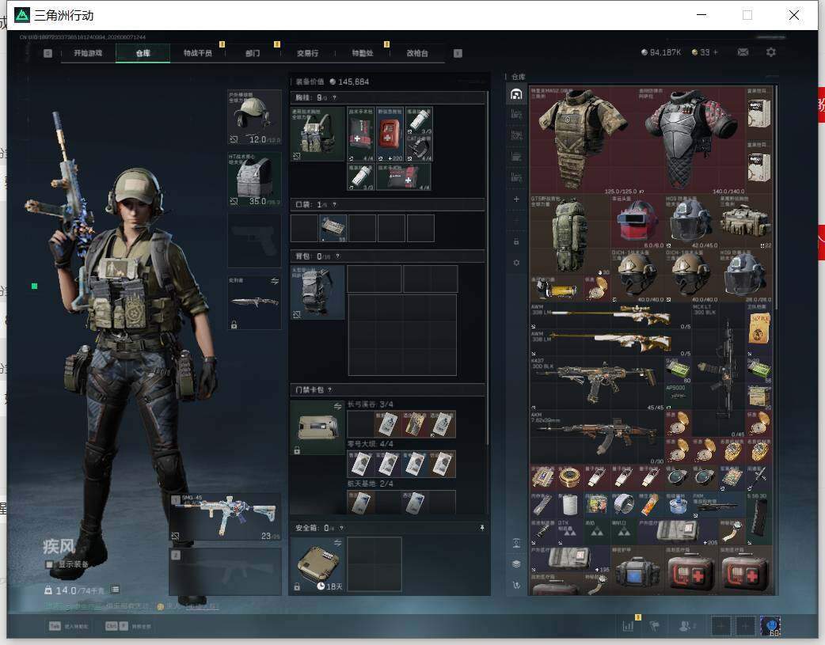This screenshot has height=645, width=825.
Task: Open the flag icon in bottom bar
Action: tap(655, 626)
